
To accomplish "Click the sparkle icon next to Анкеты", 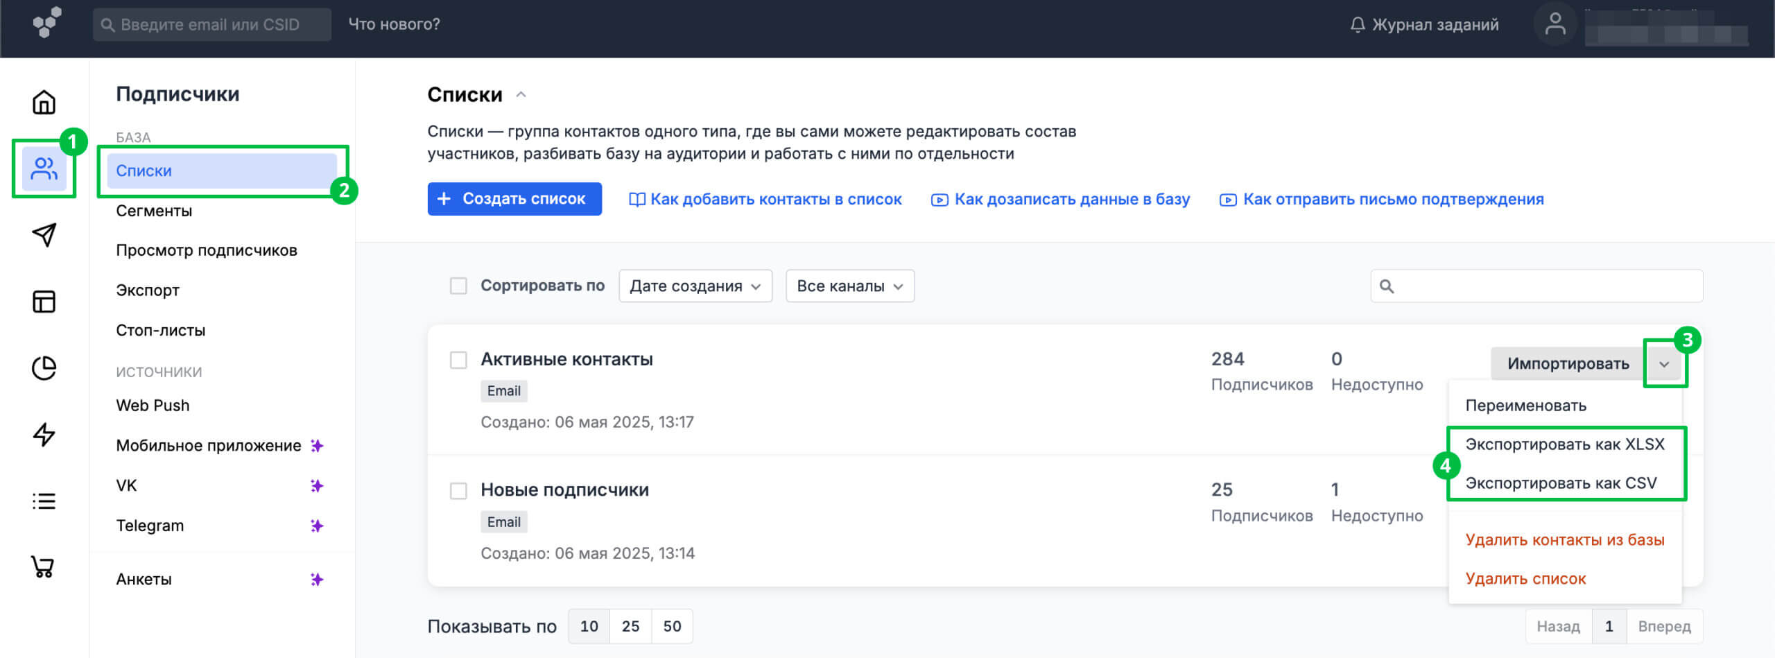I will click(x=317, y=580).
